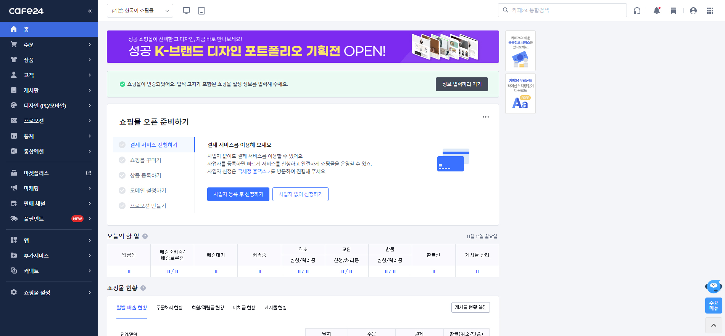The width and height of the screenshot is (725, 336).
Task: Open notifications bell icon
Action: (657, 11)
